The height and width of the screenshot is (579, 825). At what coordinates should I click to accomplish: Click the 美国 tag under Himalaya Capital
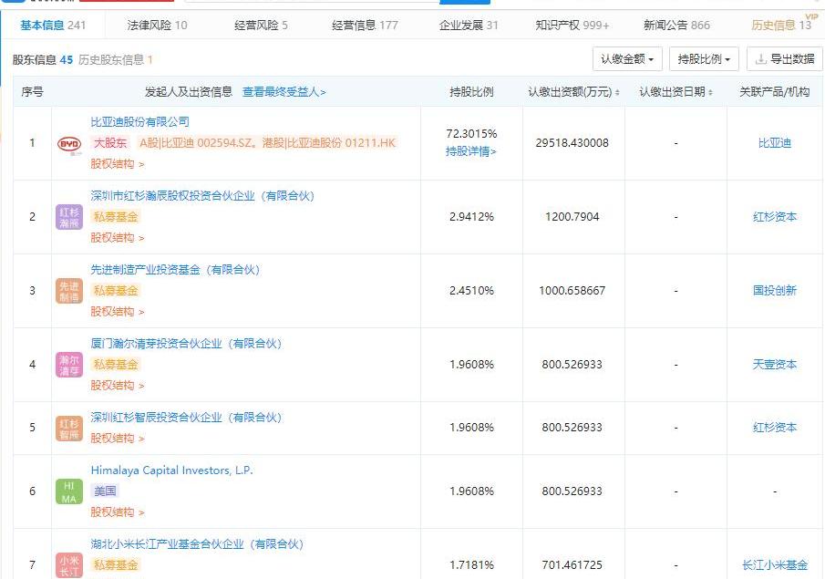pyautogui.click(x=105, y=491)
